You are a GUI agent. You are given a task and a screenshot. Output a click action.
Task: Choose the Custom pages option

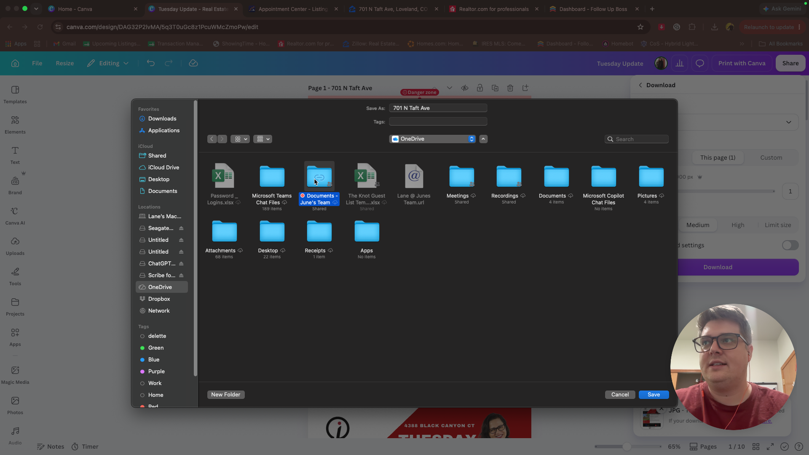(771, 158)
